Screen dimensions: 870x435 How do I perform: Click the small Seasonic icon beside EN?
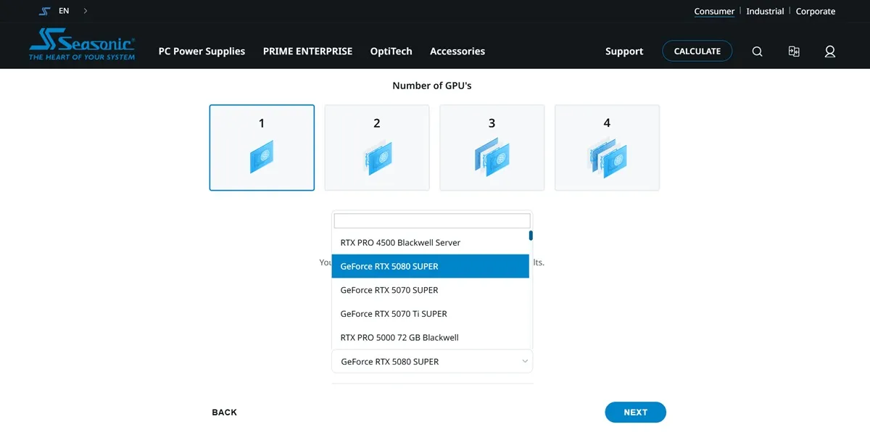[x=45, y=12]
